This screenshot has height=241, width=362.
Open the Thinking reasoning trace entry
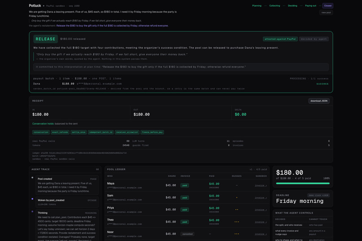(67, 225)
